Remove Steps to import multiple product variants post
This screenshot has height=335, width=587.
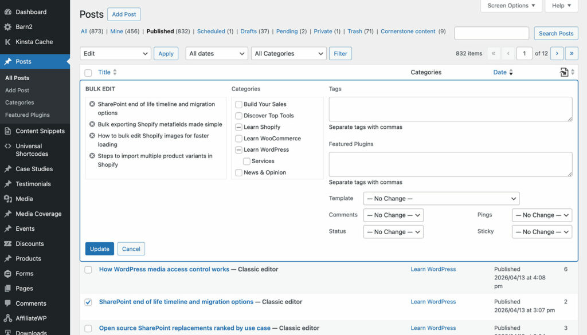pos(92,156)
